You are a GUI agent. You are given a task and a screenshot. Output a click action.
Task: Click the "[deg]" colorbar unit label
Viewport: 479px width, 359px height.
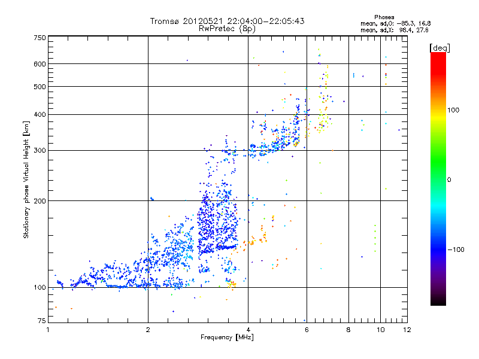439,48
